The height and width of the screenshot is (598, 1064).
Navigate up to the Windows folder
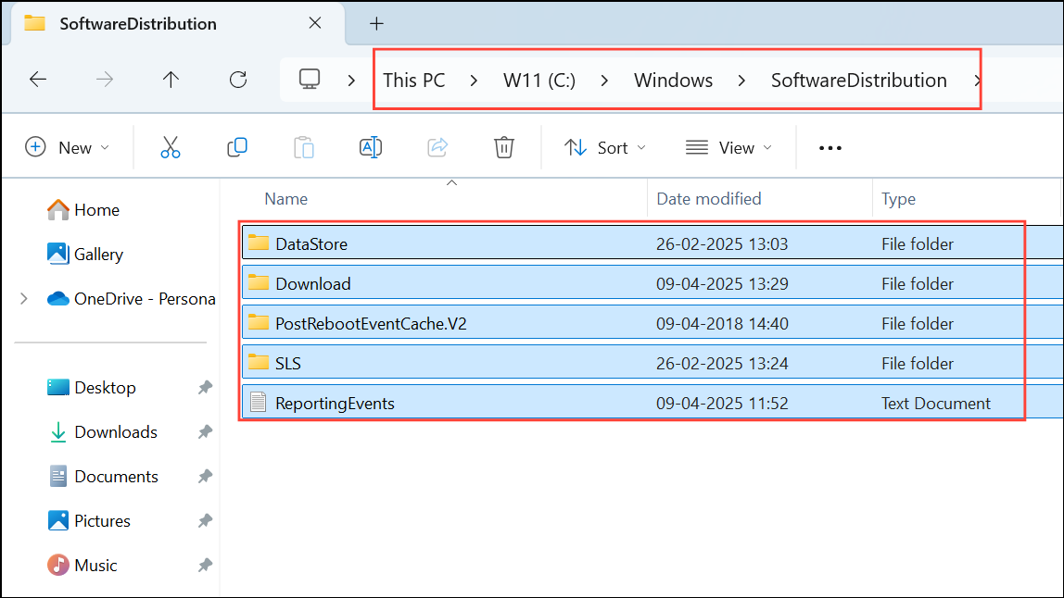coord(171,80)
